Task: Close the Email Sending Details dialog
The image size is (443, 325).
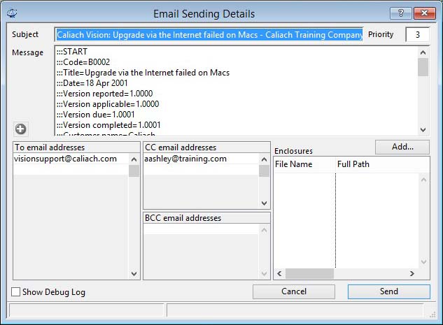Action: point(424,13)
